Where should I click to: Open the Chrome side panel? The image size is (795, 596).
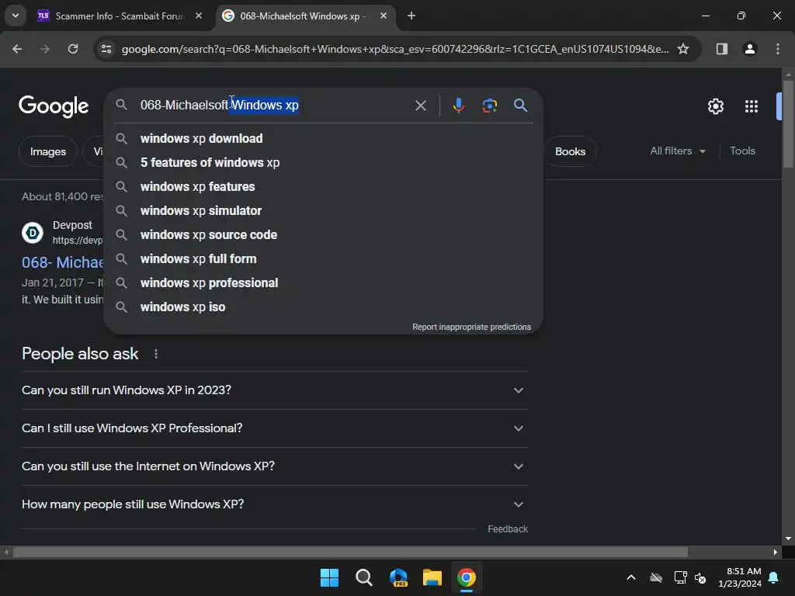tap(721, 49)
